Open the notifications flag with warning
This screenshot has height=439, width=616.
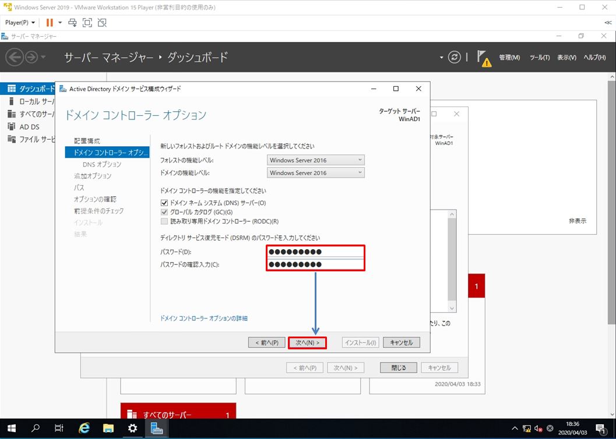tap(484, 58)
